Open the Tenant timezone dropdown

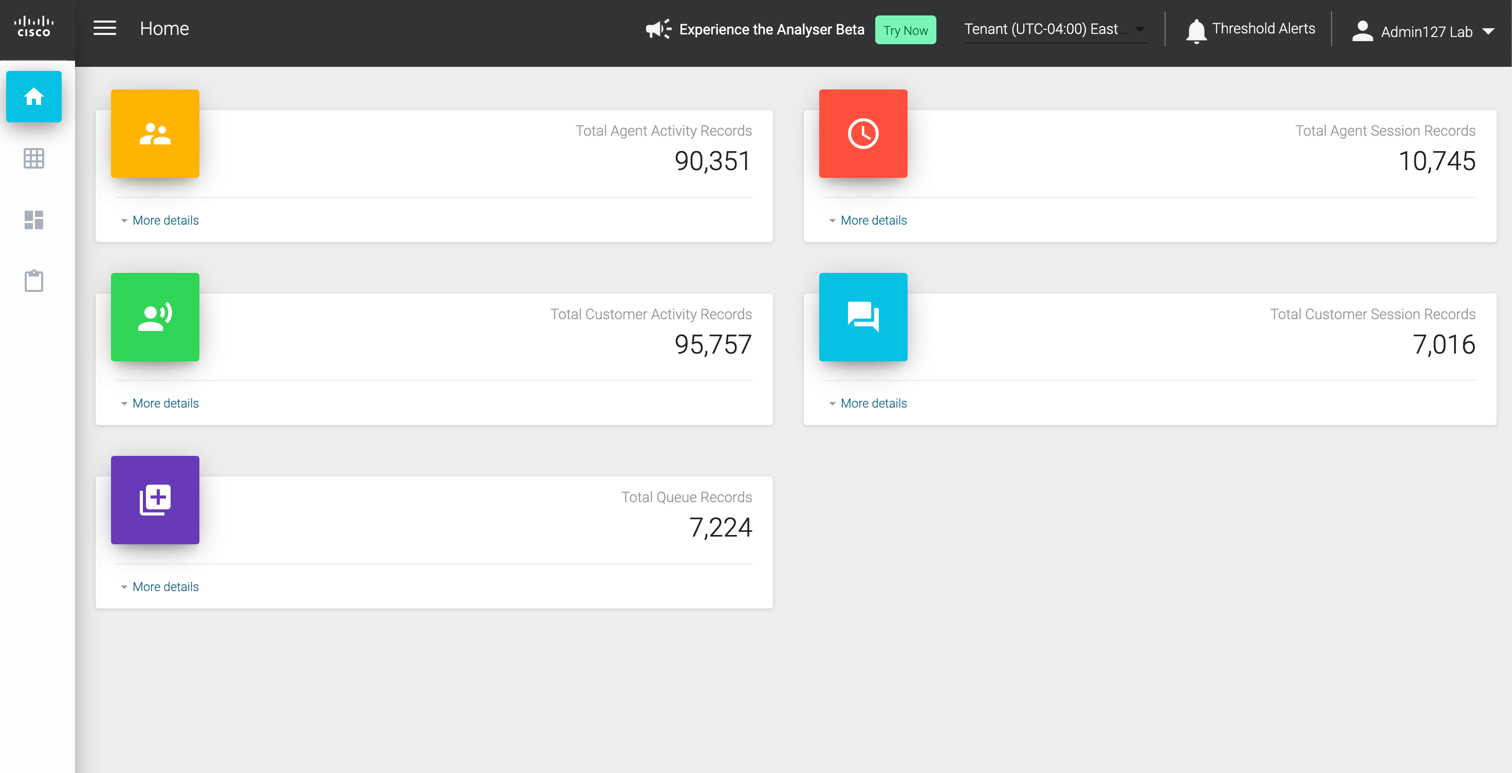click(1054, 29)
